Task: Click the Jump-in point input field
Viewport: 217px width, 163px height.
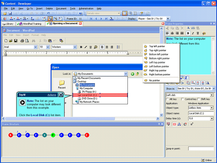Action: 201,149
